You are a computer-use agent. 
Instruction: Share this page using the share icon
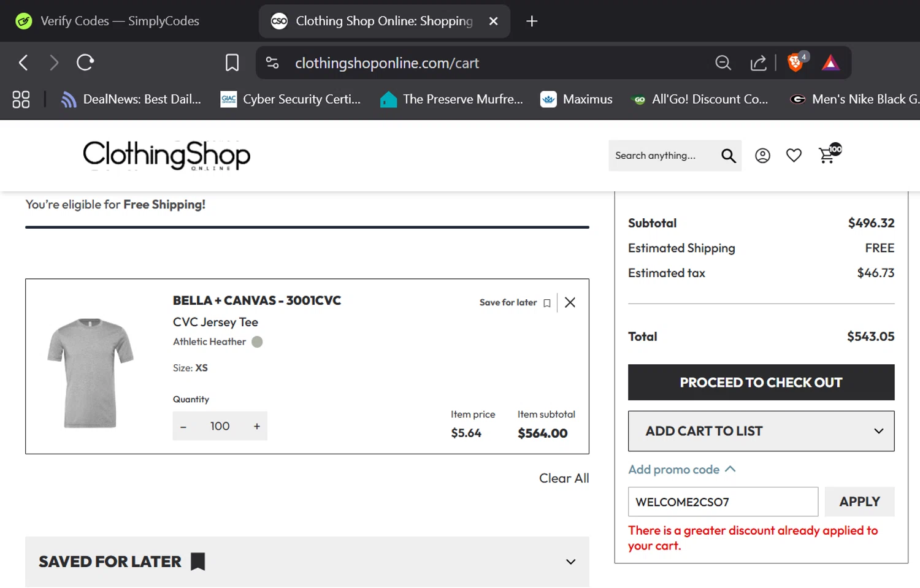[759, 63]
